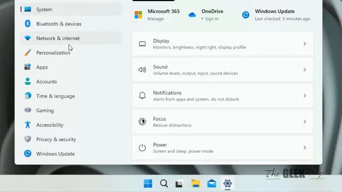Click Windows Update heading at top
The width and height of the screenshot is (342, 192).
tap(275, 11)
